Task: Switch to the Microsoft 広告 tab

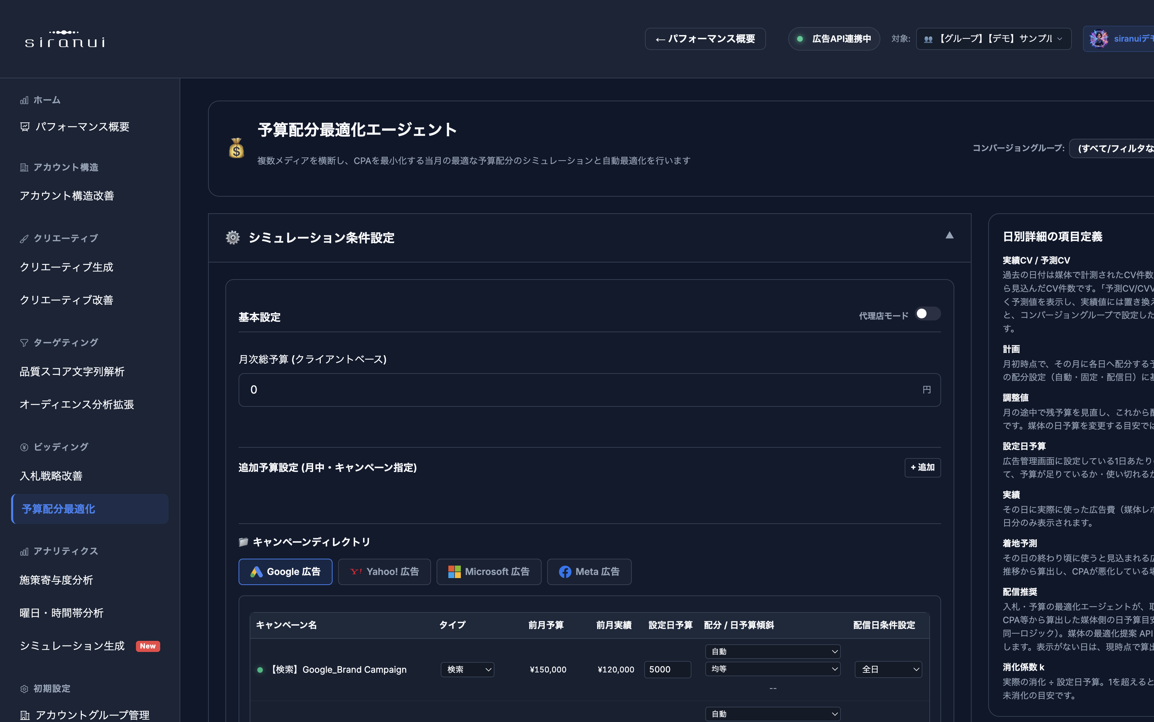Action: coord(489,571)
